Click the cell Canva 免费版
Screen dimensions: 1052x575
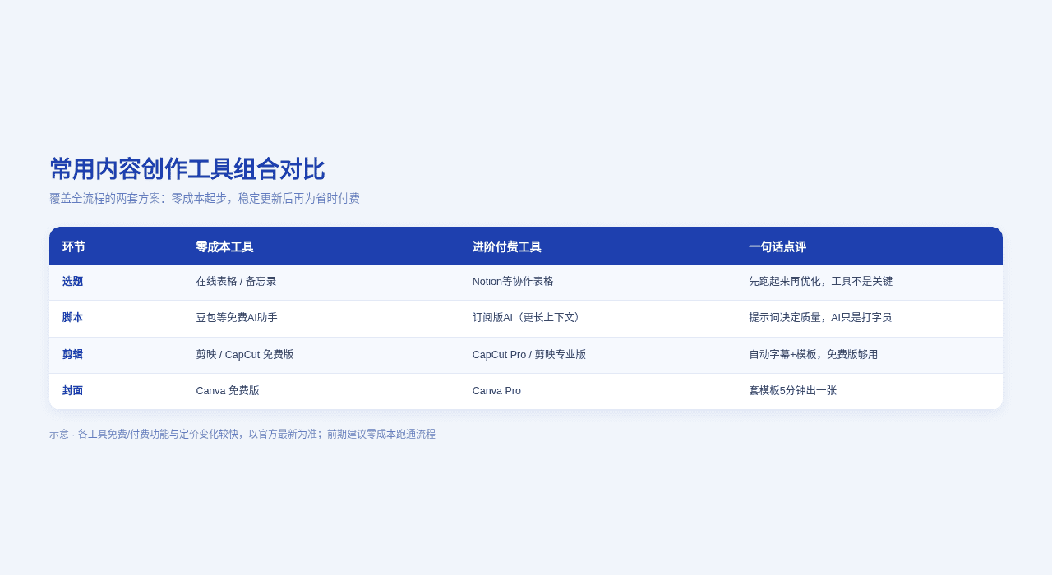tap(228, 390)
